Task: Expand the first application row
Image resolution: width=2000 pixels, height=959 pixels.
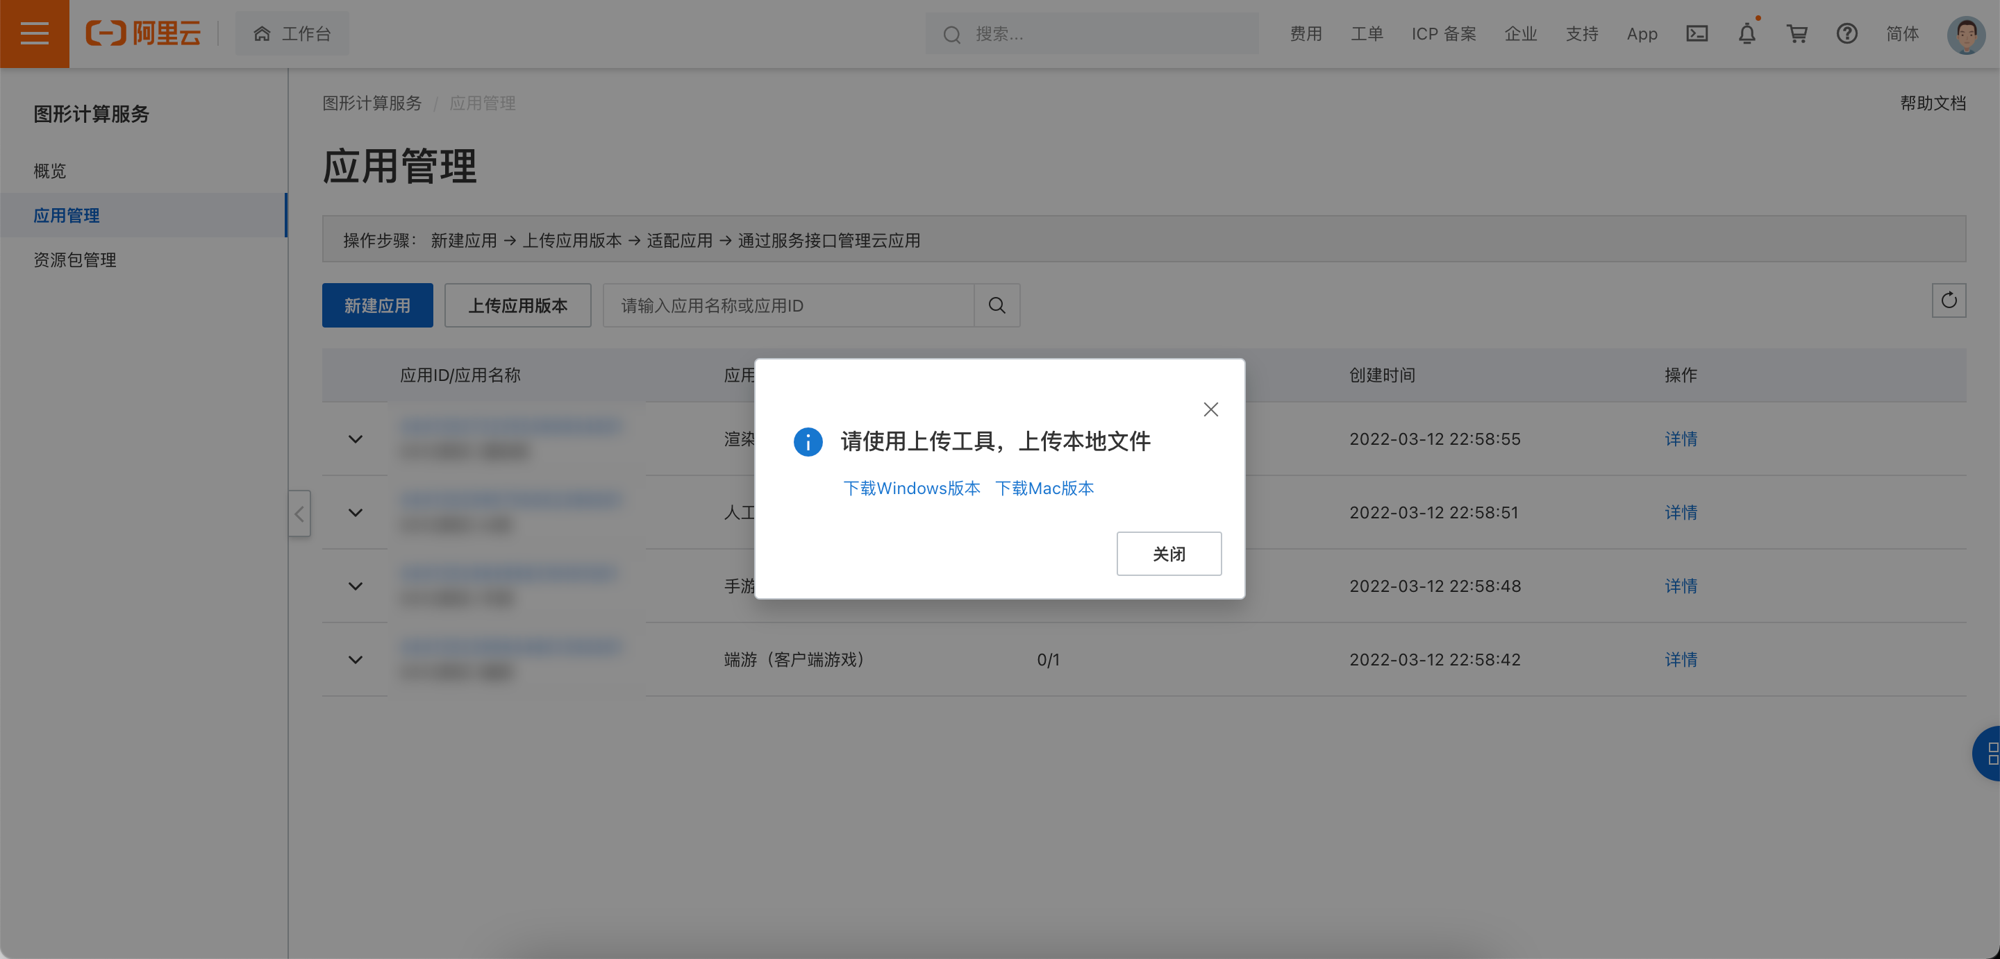Action: [x=356, y=439]
